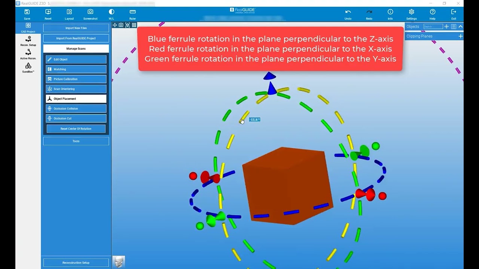The image size is (479, 269).
Task: Click the viewport pan/move arrows icon
Action: pyautogui.click(x=115, y=25)
